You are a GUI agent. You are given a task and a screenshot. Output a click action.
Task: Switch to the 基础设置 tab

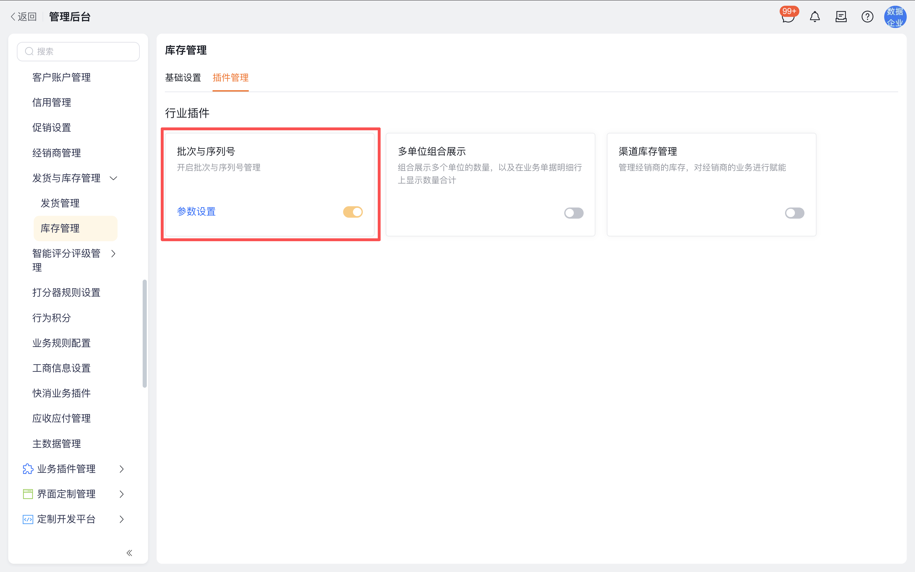pyautogui.click(x=183, y=78)
